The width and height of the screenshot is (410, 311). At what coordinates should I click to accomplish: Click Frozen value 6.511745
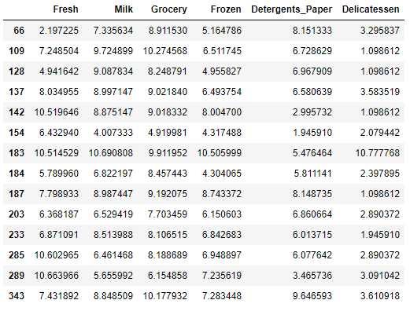click(x=222, y=51)
